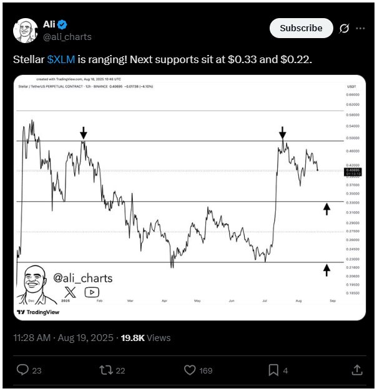Click the Ali display name

[x=49, y=24]
